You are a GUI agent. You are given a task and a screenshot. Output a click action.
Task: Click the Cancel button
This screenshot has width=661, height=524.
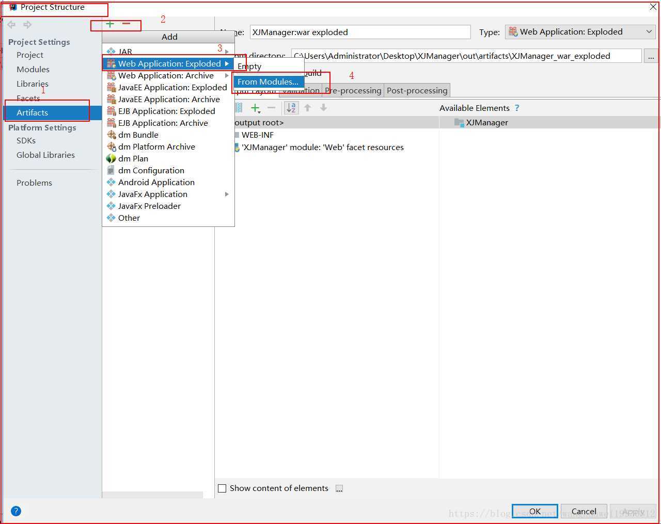[x=584, y=511]
